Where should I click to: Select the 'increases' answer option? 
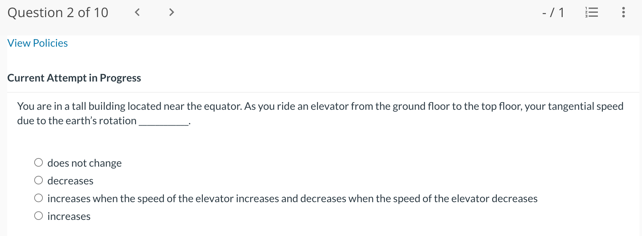39,215
